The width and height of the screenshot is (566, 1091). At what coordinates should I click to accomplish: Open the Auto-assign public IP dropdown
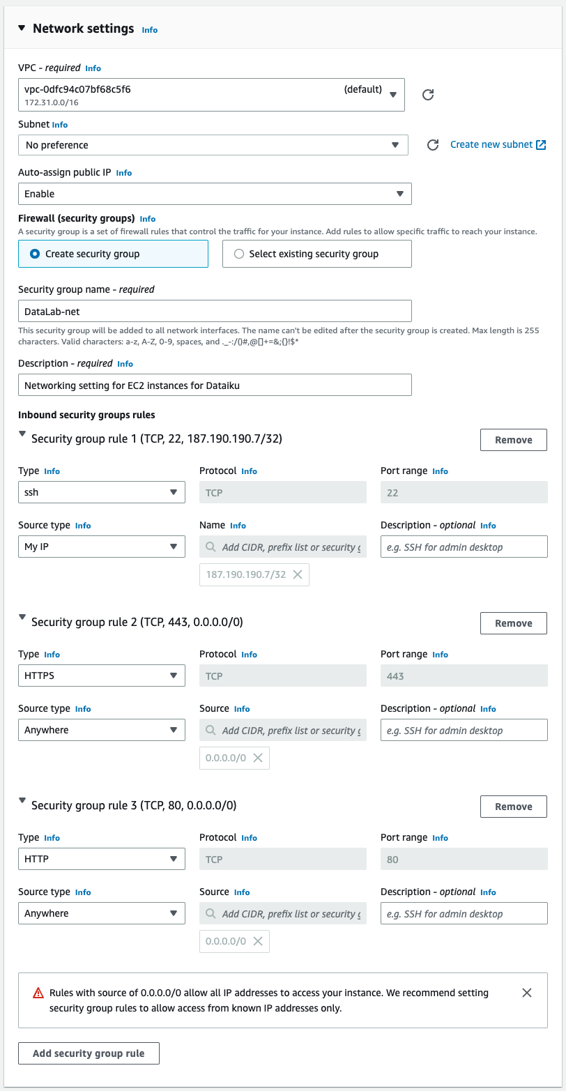pyautogui.click(x=215, y=194)
